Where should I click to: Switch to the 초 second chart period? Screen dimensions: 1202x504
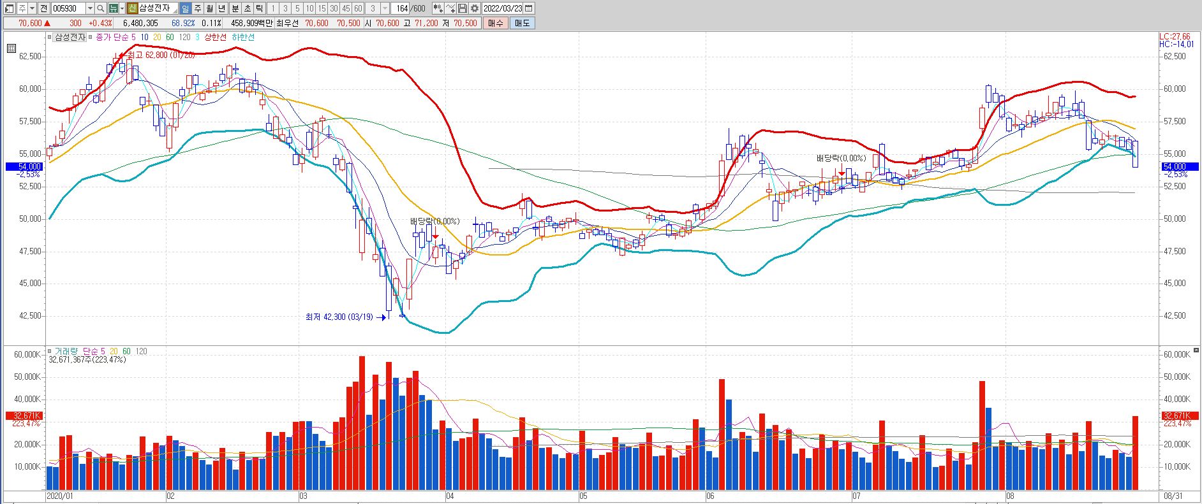(247, 8)
